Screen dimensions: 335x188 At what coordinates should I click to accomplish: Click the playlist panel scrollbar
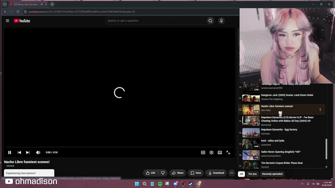[326, 149]
